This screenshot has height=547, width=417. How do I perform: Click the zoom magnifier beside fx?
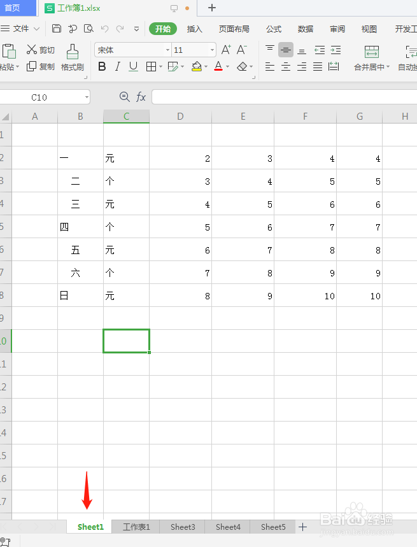(125, 97)
